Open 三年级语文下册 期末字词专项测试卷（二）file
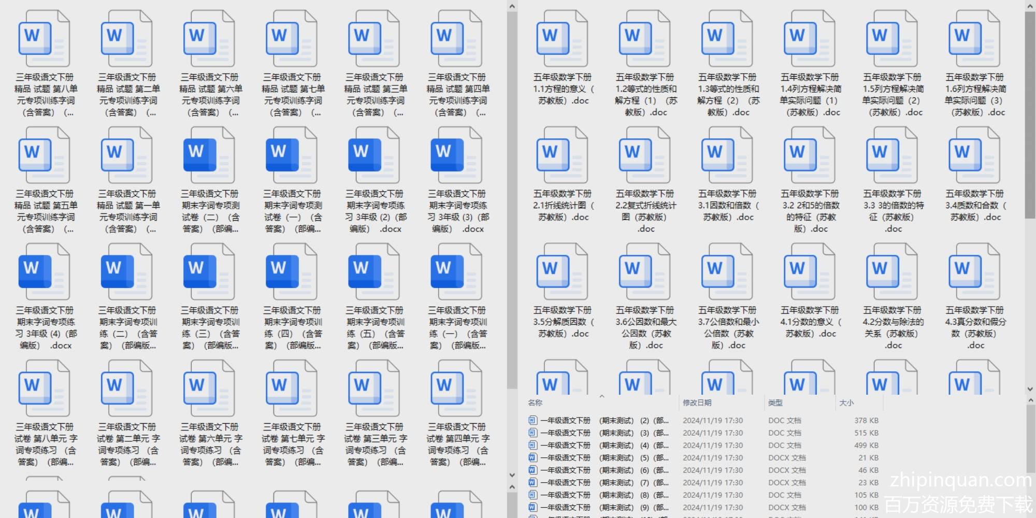 coord(209,156)
